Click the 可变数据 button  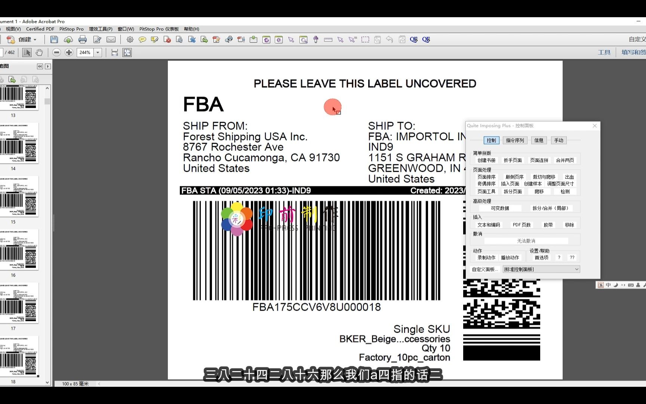pos(500,208)
